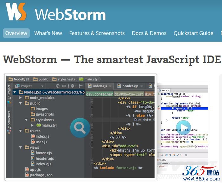Expand node_modules folder
This screenshot has height=183, width=222.
(20, 98)
